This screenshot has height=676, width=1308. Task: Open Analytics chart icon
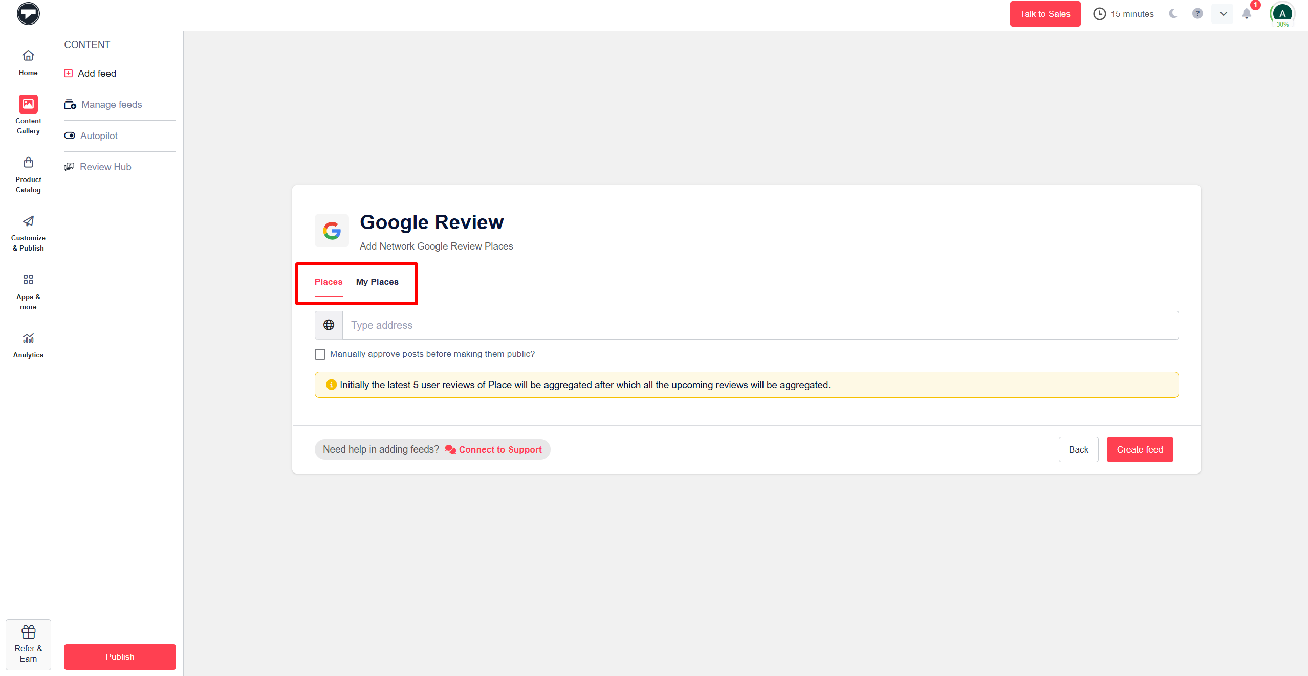[28, 338]
